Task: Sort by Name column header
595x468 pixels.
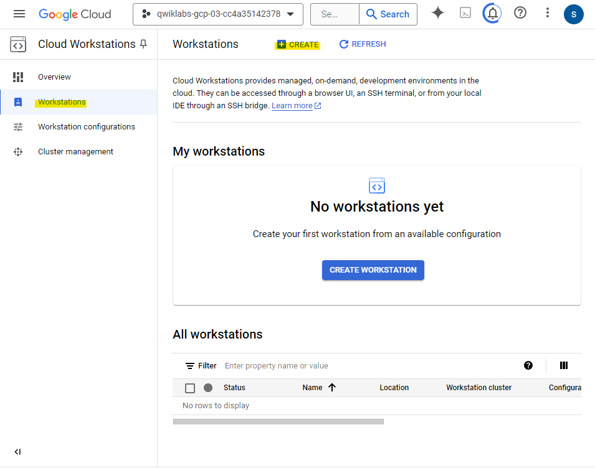Action: [x=312, y=388]
